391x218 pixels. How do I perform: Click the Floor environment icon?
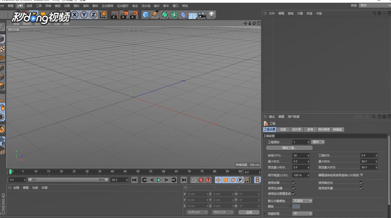coord(193,15)
